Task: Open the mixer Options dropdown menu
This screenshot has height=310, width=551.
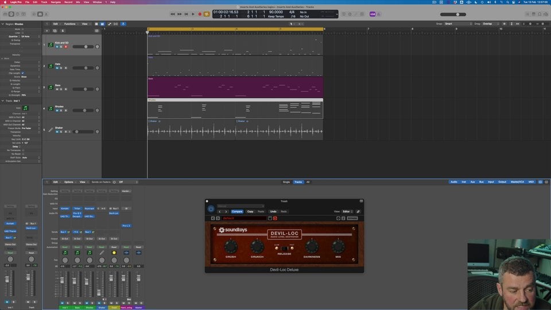Action: pos(69,182)
